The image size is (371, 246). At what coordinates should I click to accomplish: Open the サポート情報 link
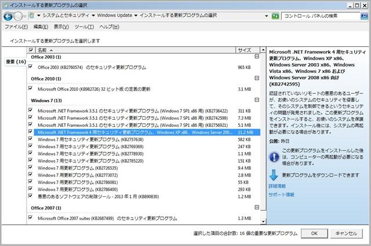click(281, 194)
